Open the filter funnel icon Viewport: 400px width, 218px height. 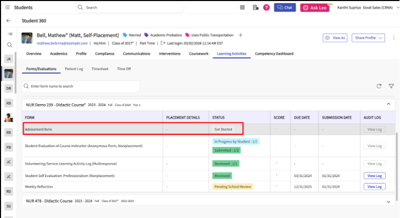point(391,86)
